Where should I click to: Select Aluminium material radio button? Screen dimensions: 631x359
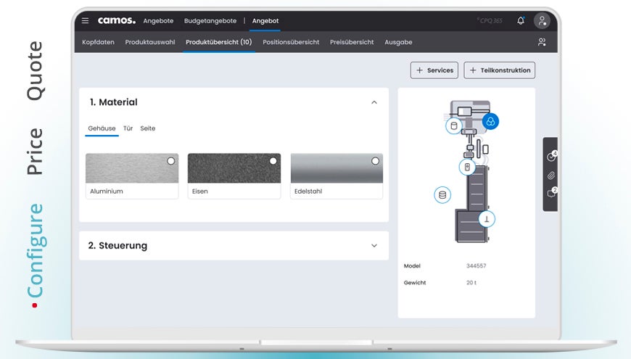point(170,161)
